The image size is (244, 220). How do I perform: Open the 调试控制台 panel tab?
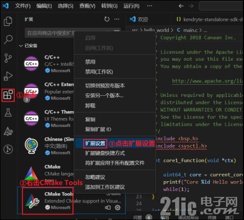click(188, 217)
